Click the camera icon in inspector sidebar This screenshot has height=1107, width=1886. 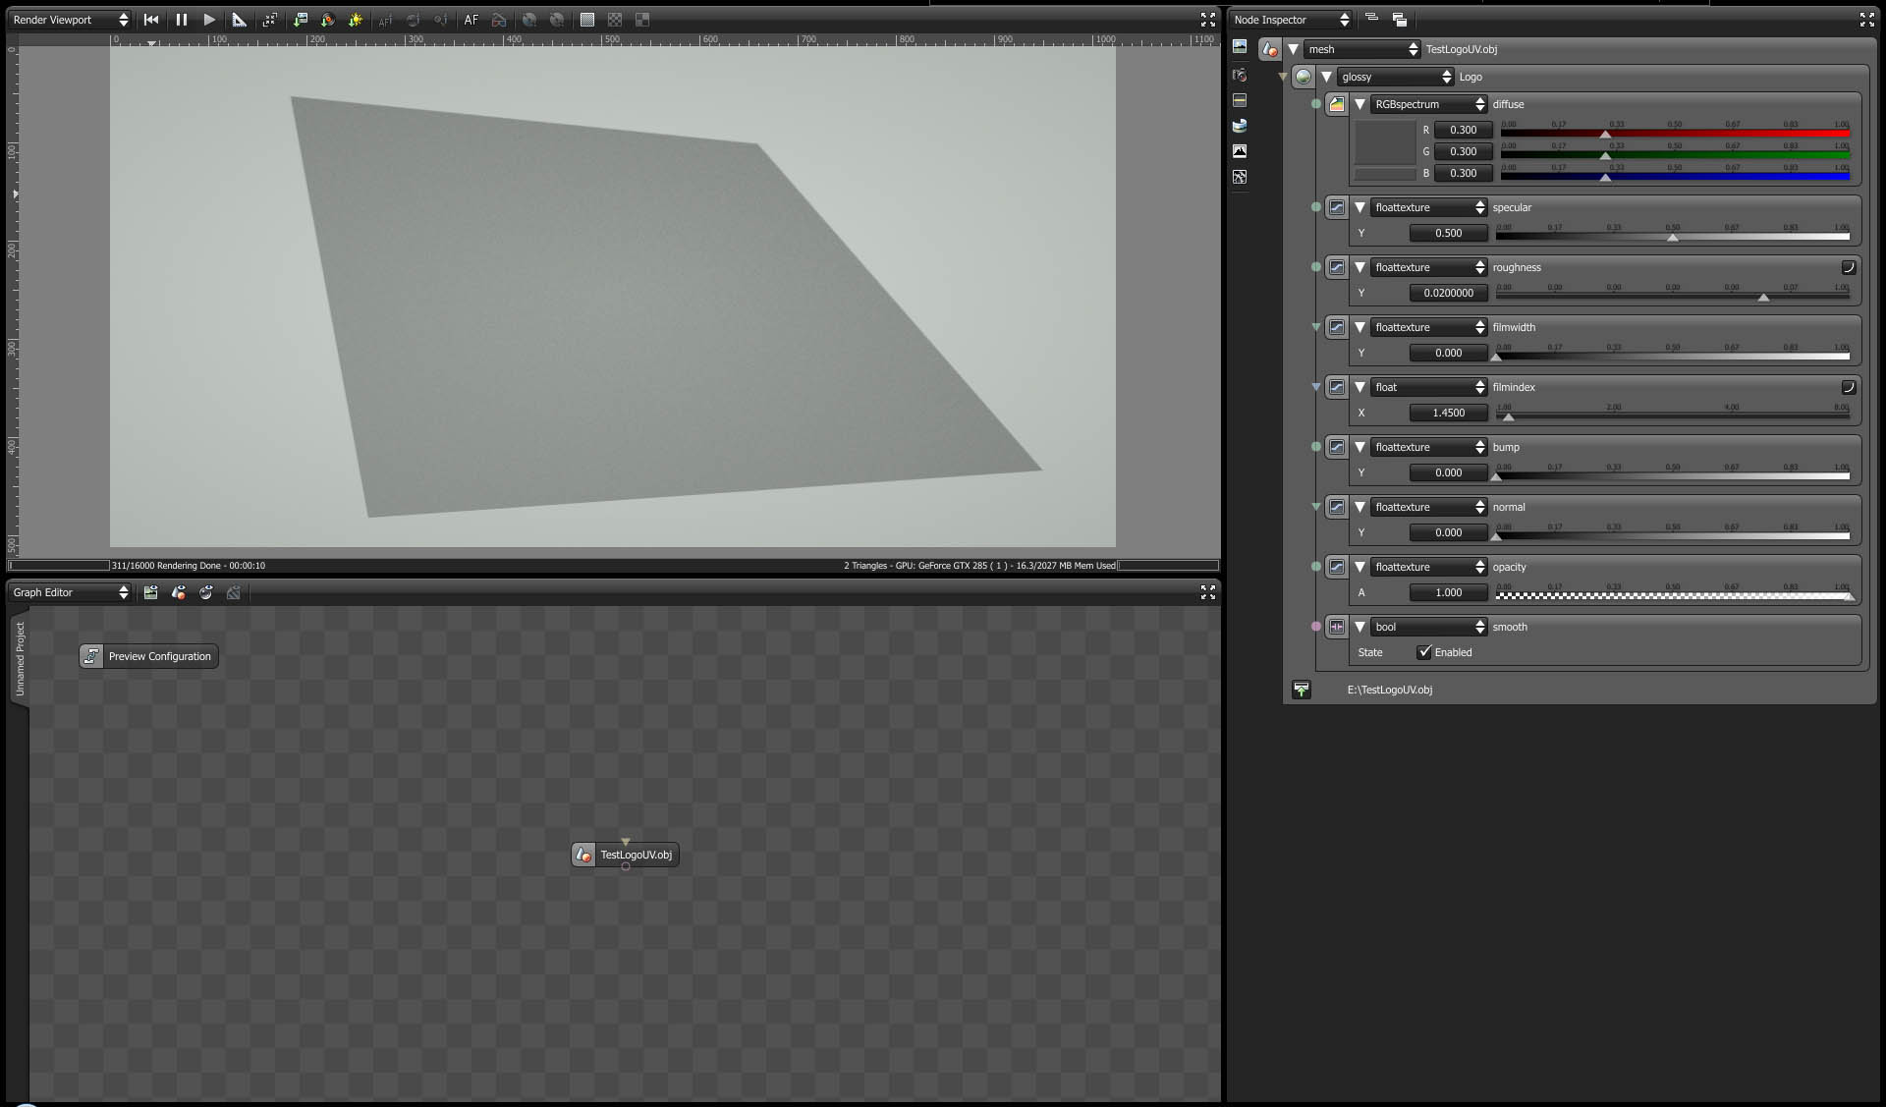(x=1240, y=75)
